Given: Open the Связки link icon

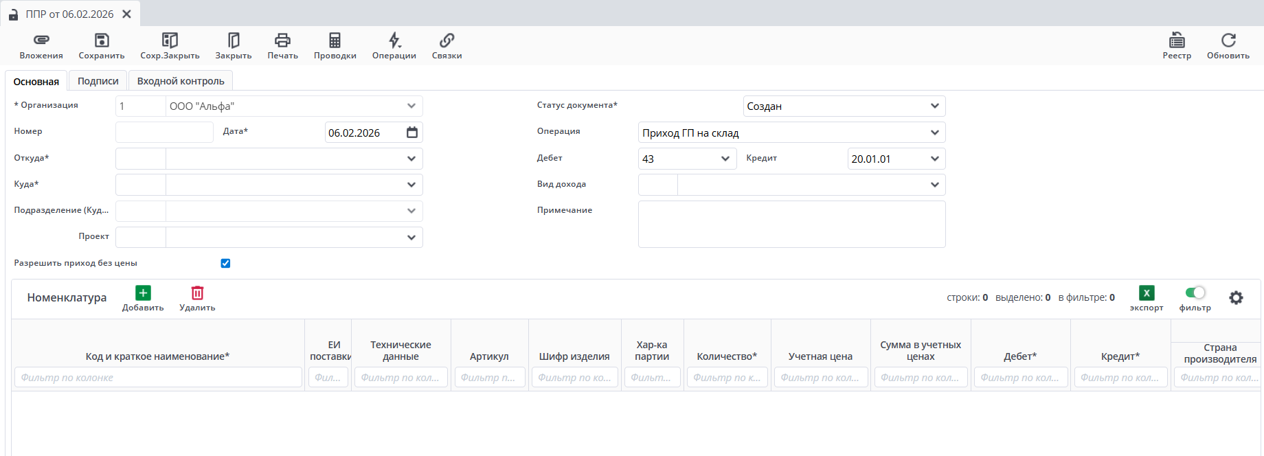Looking at the screenshot, I should (x=447, y=41).
